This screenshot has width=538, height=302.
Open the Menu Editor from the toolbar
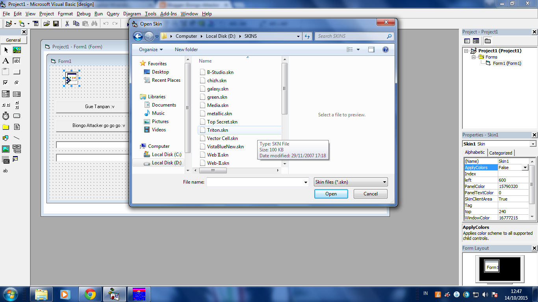(36, 23)
